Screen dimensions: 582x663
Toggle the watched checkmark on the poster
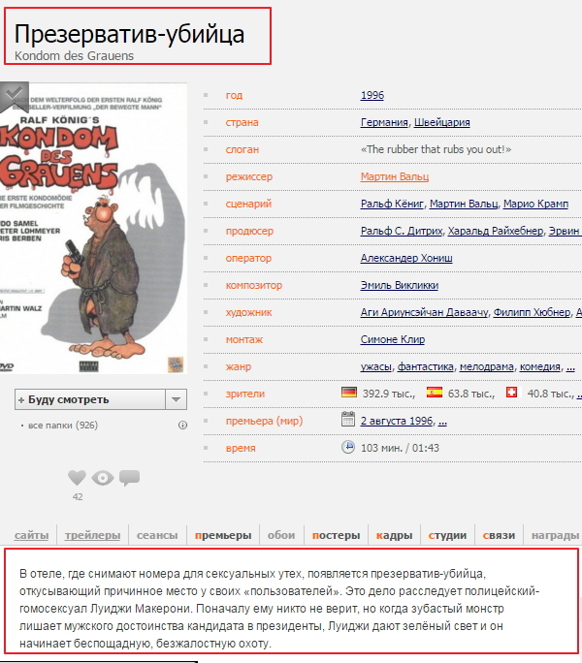pos(14,95)
